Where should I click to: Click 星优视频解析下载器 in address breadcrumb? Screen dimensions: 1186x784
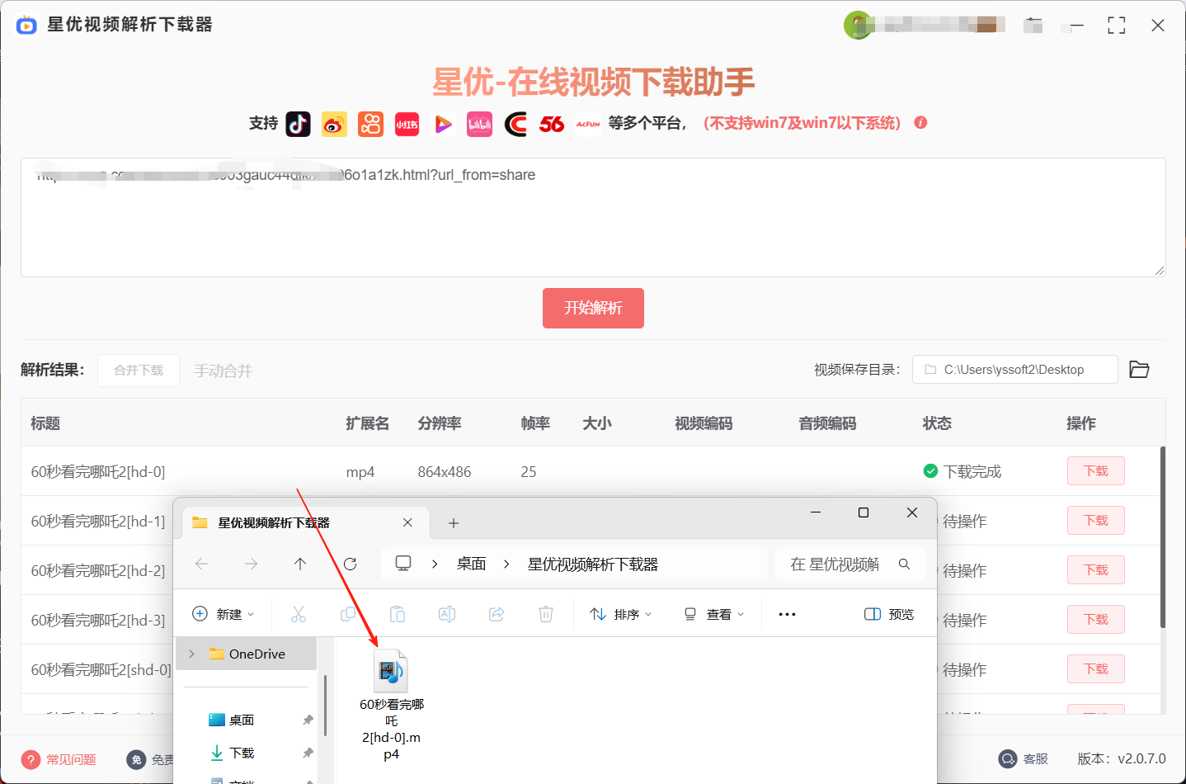(x=593, y=564)
